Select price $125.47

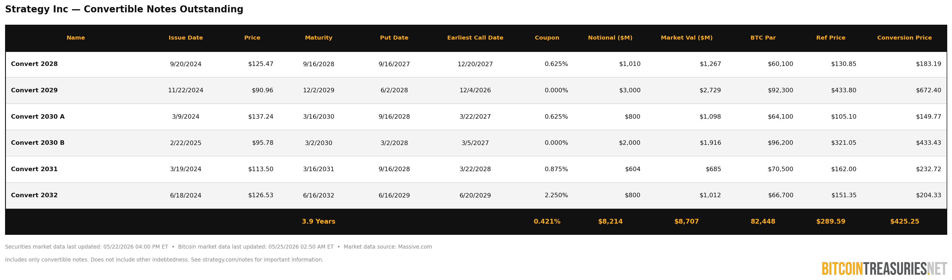pos(261,64)
